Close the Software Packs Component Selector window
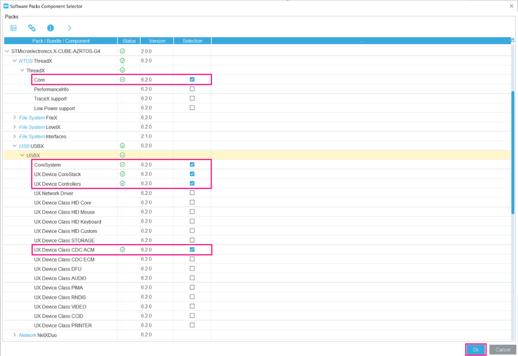 511,6
